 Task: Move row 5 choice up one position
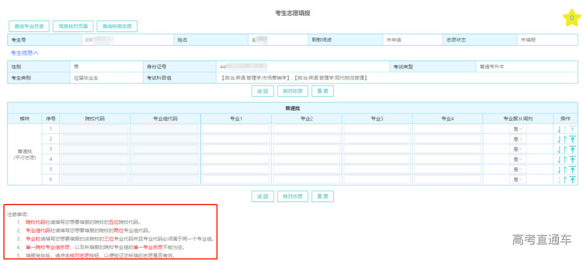565,169
